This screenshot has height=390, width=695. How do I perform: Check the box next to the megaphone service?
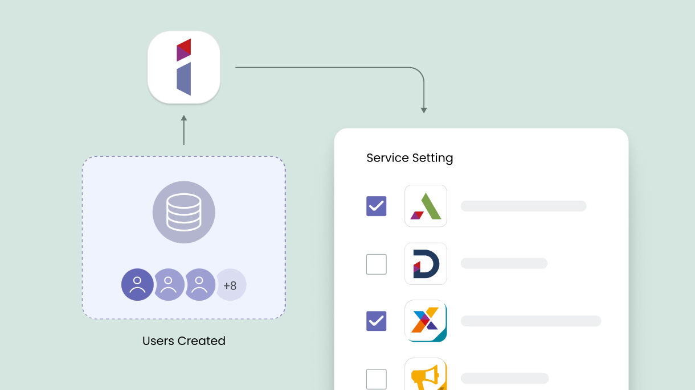376,378
